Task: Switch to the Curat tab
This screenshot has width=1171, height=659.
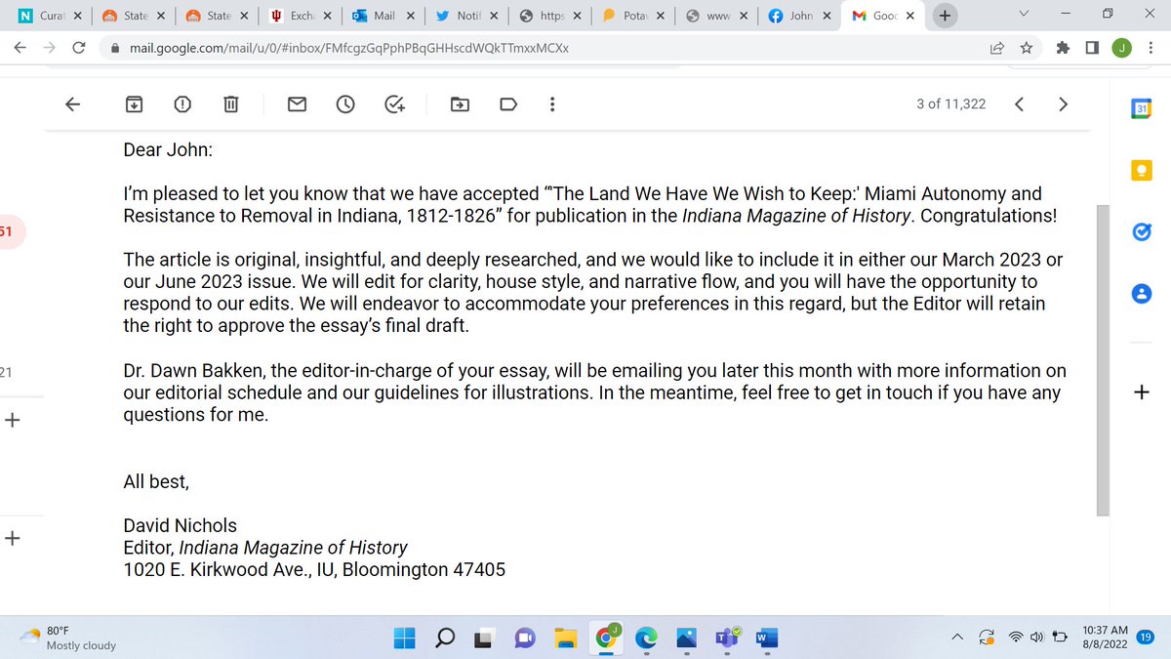Action: tap(53, 16)
